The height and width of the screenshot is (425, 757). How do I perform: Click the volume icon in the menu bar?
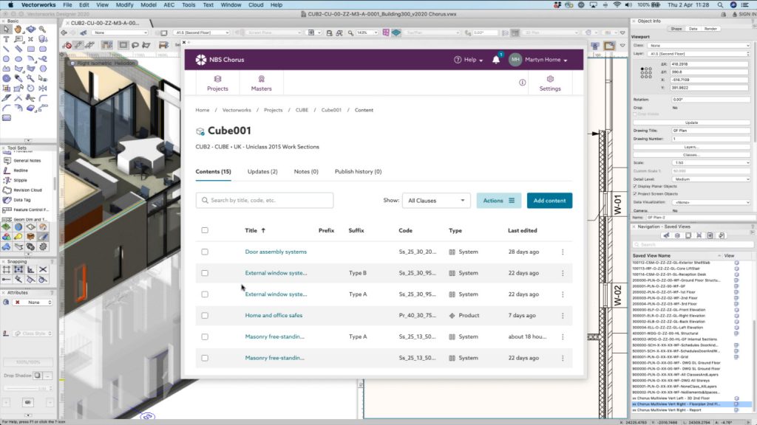coord(628,5)
